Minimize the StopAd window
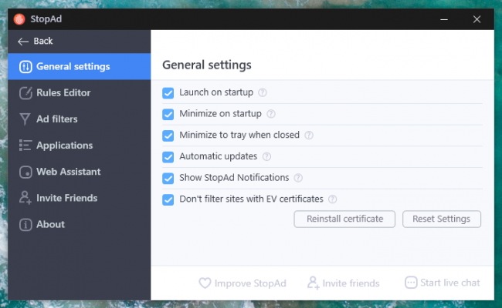 (444, 19)
